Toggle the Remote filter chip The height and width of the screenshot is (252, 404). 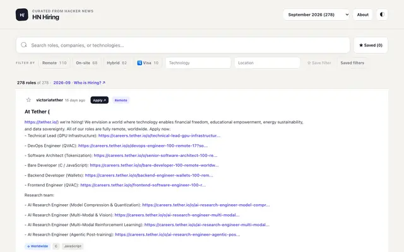(x=54, y=63)
